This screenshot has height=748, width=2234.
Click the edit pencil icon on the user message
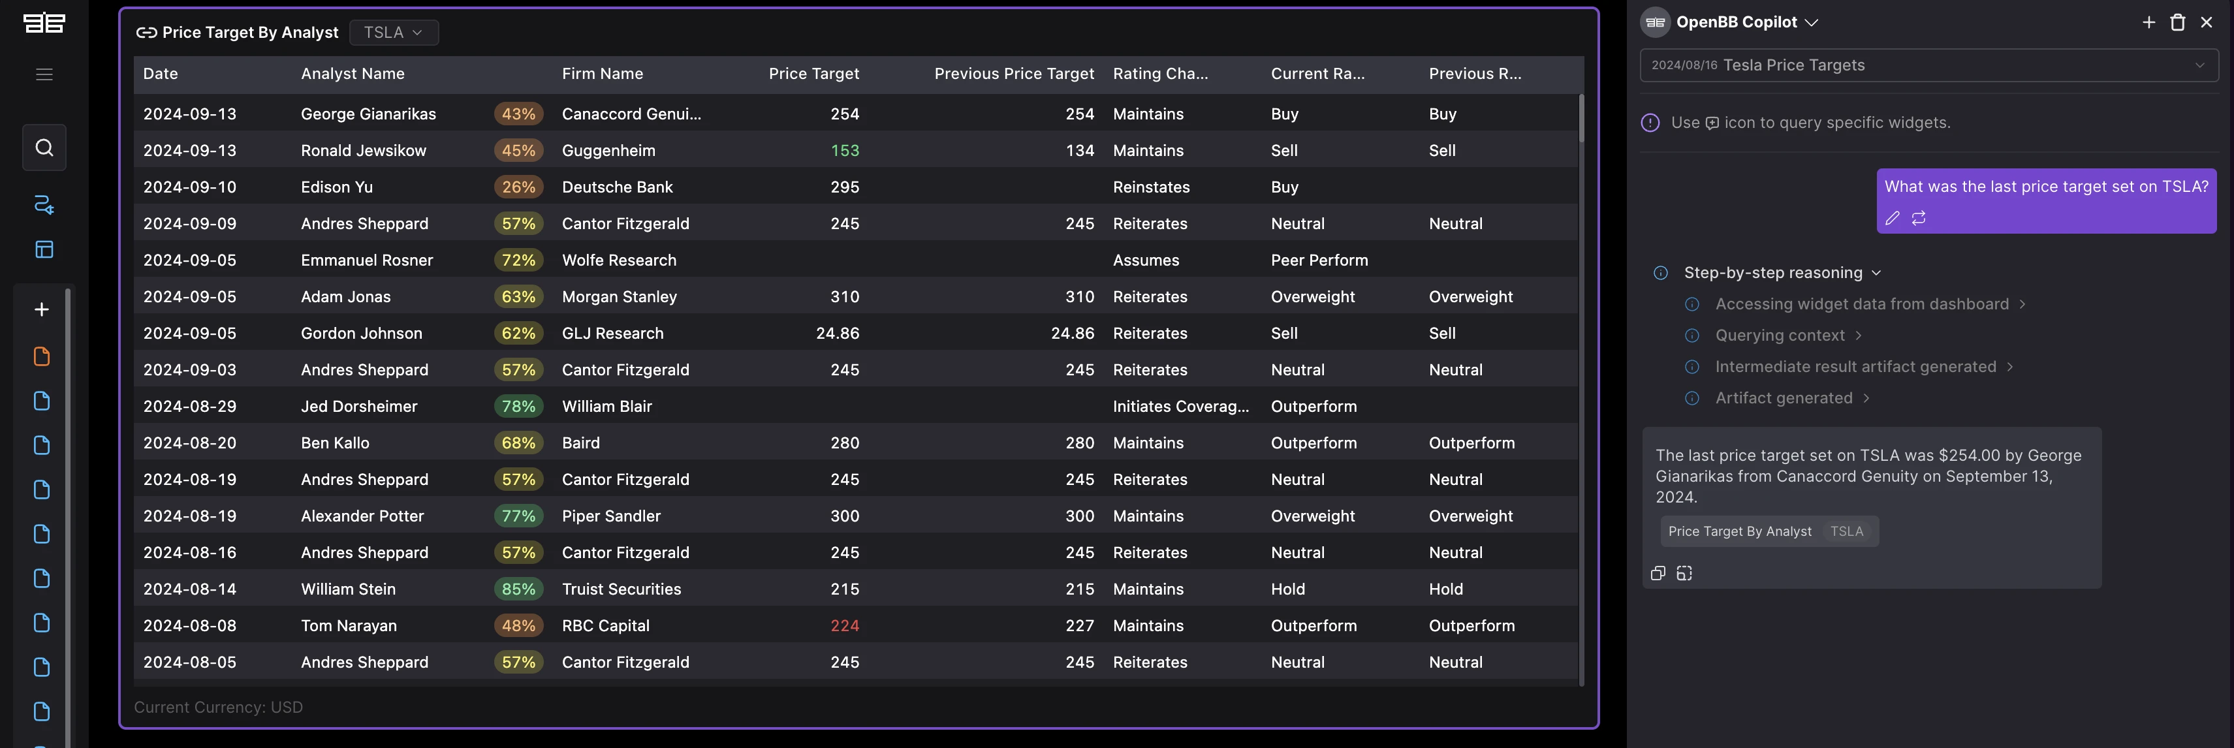coord(1893,219)
